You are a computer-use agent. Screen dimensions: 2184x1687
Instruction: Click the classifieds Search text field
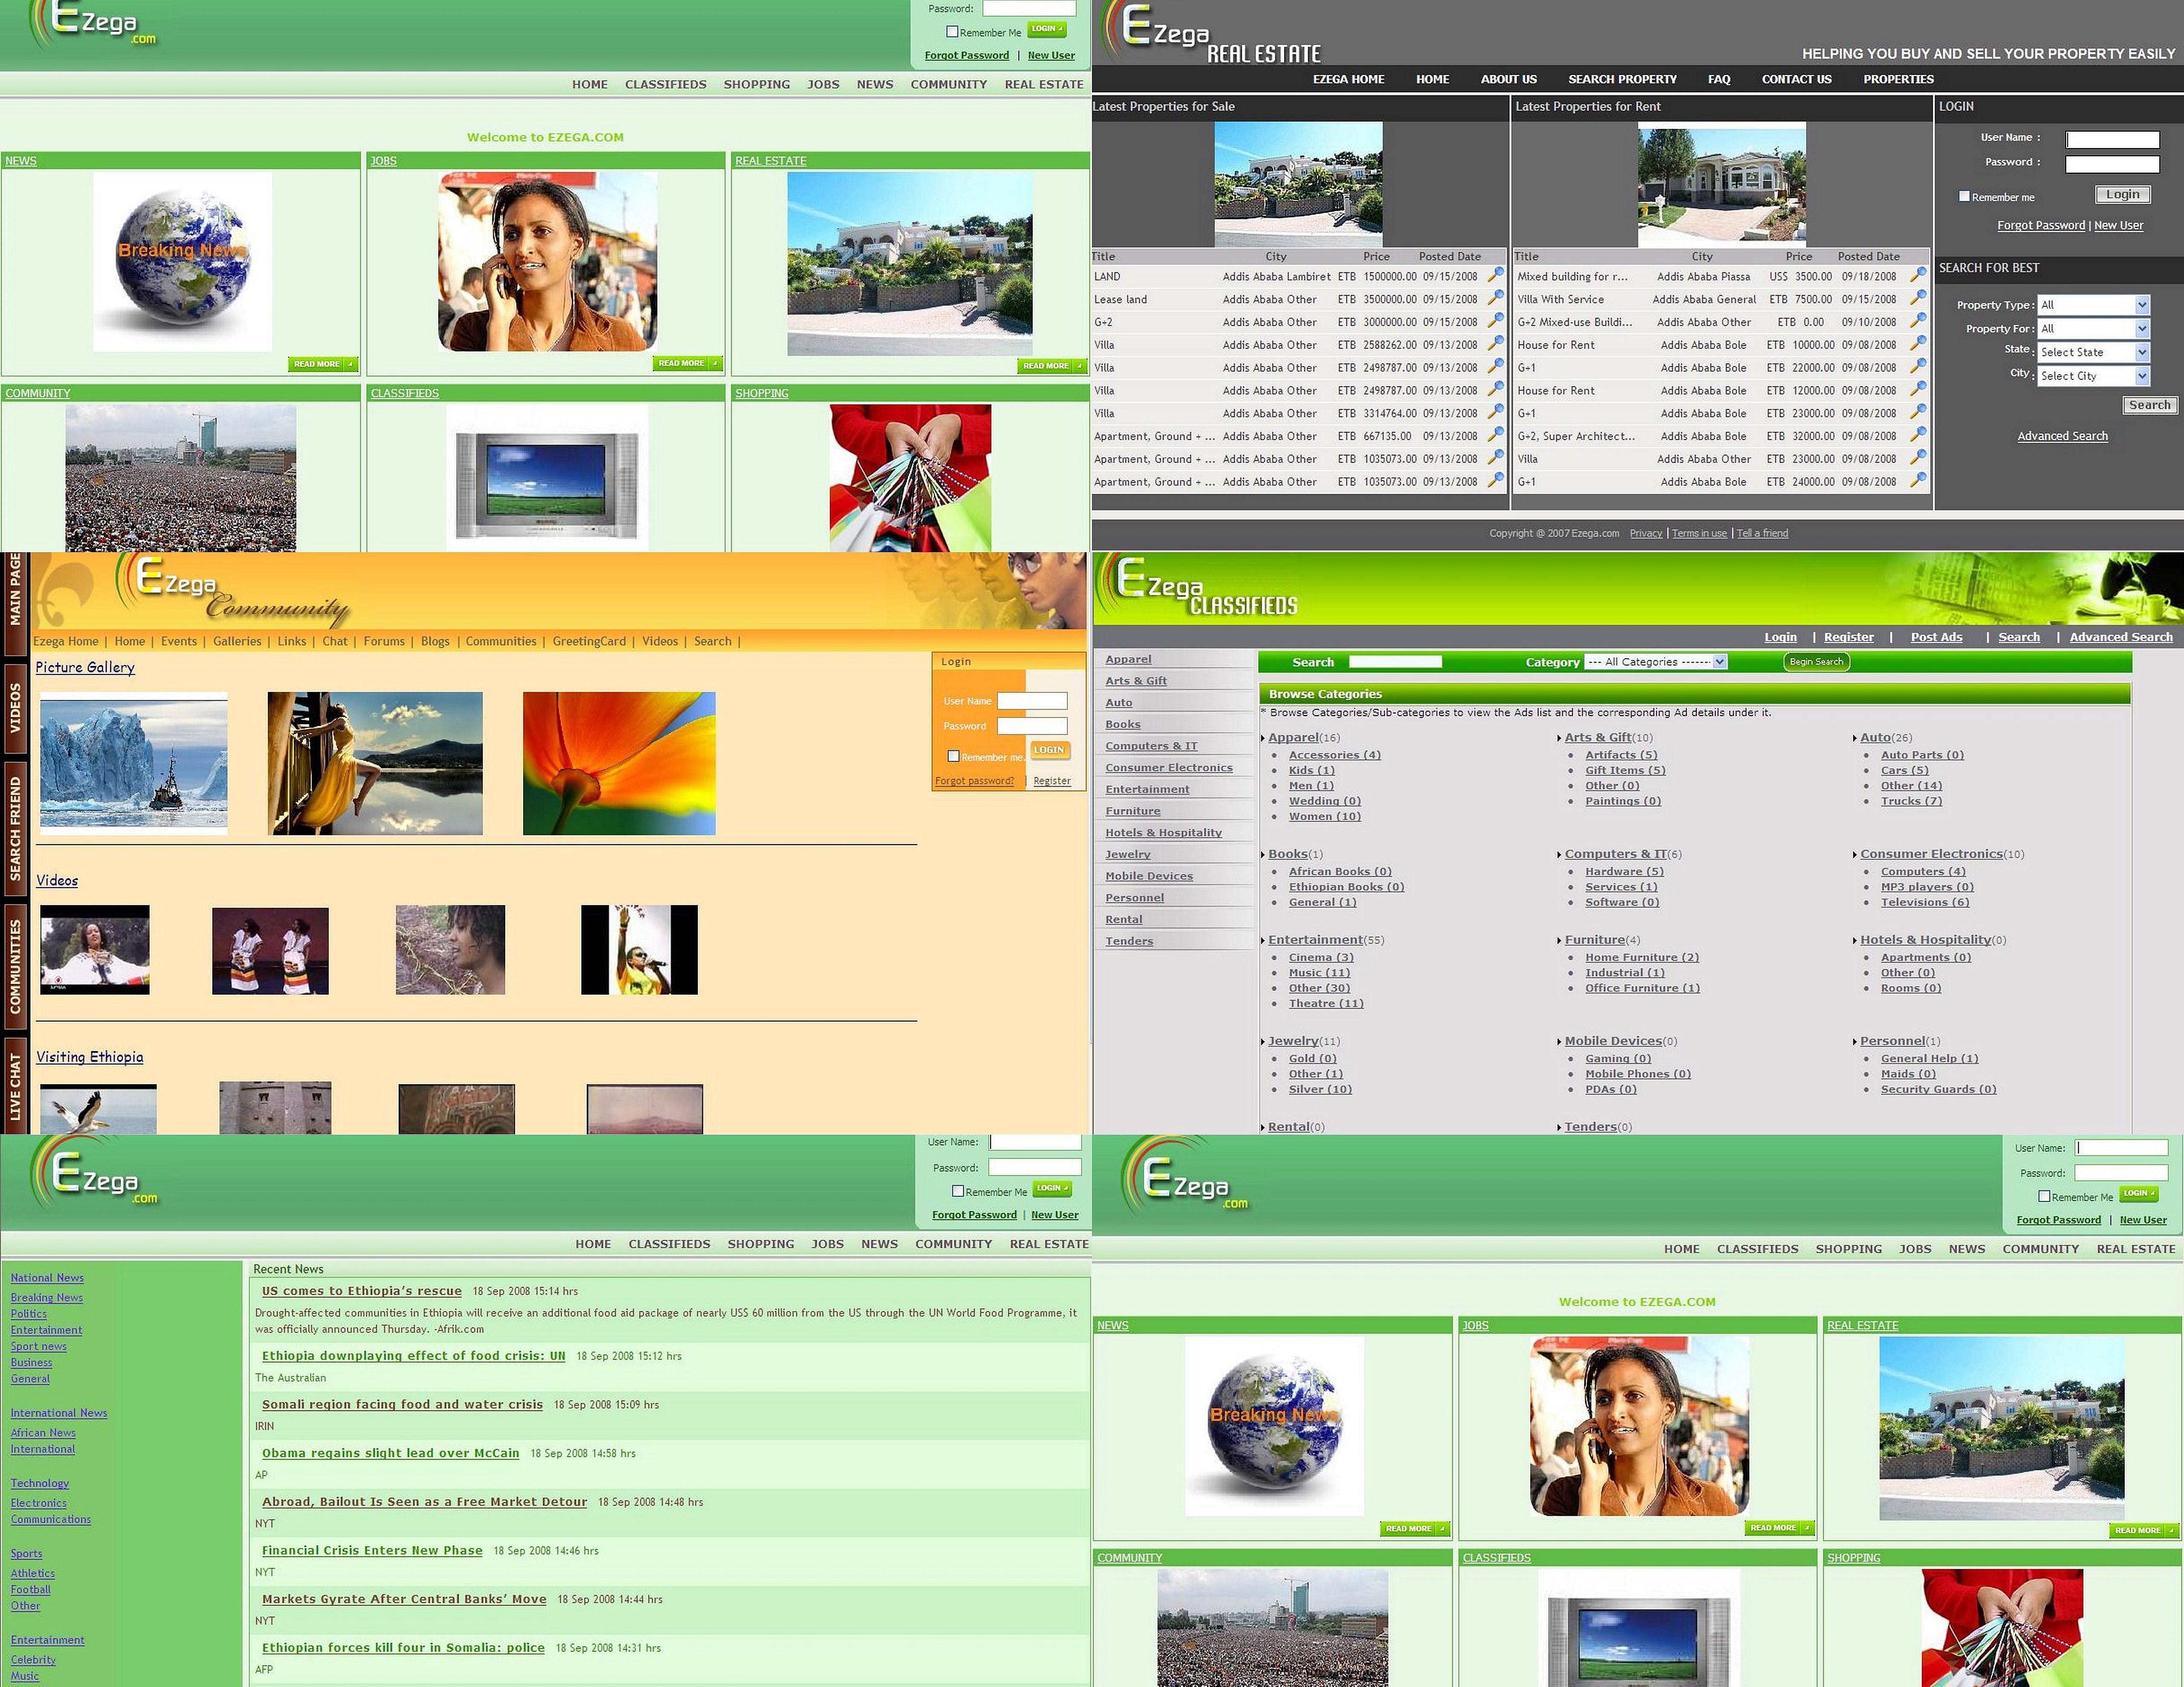[x=1395, y=662]
